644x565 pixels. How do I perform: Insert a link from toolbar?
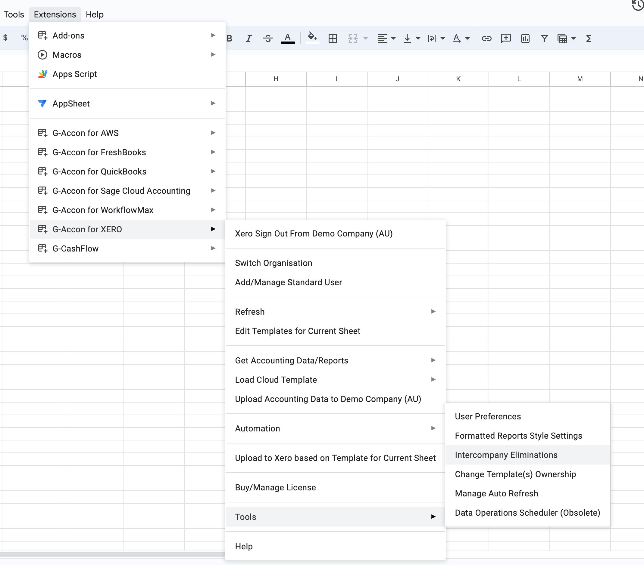[x=486, y=39]
